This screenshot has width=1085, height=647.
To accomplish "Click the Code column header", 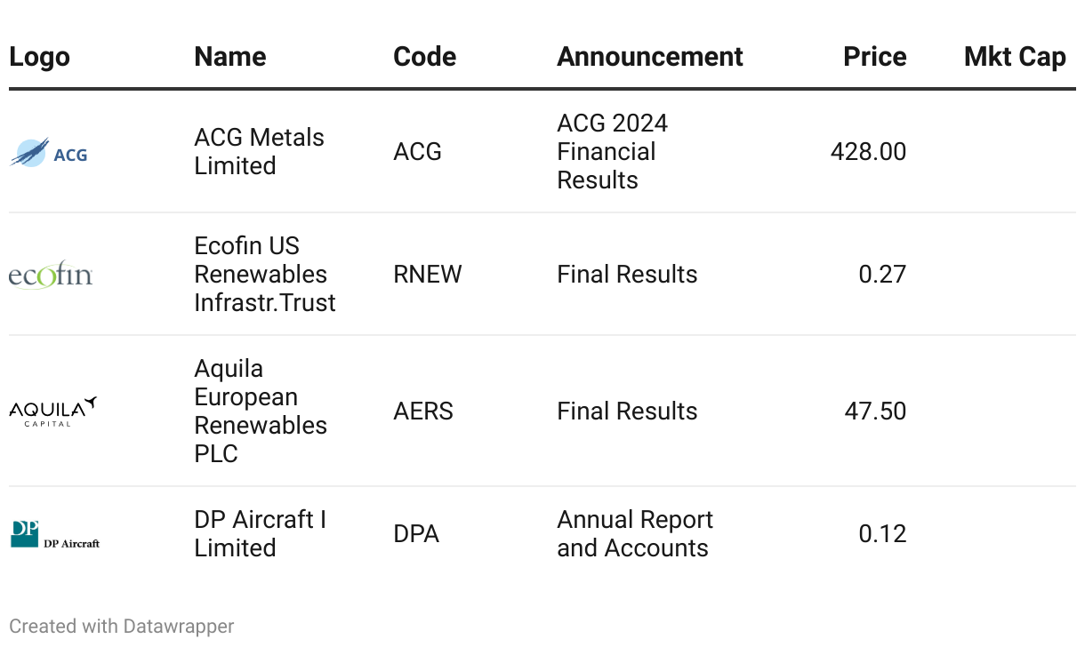I will point(424,57).
